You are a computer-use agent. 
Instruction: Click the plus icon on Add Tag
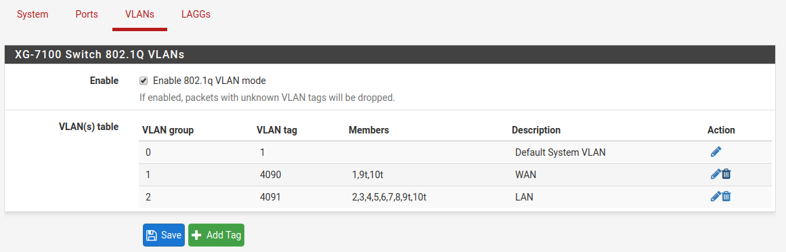coord(197,236)
